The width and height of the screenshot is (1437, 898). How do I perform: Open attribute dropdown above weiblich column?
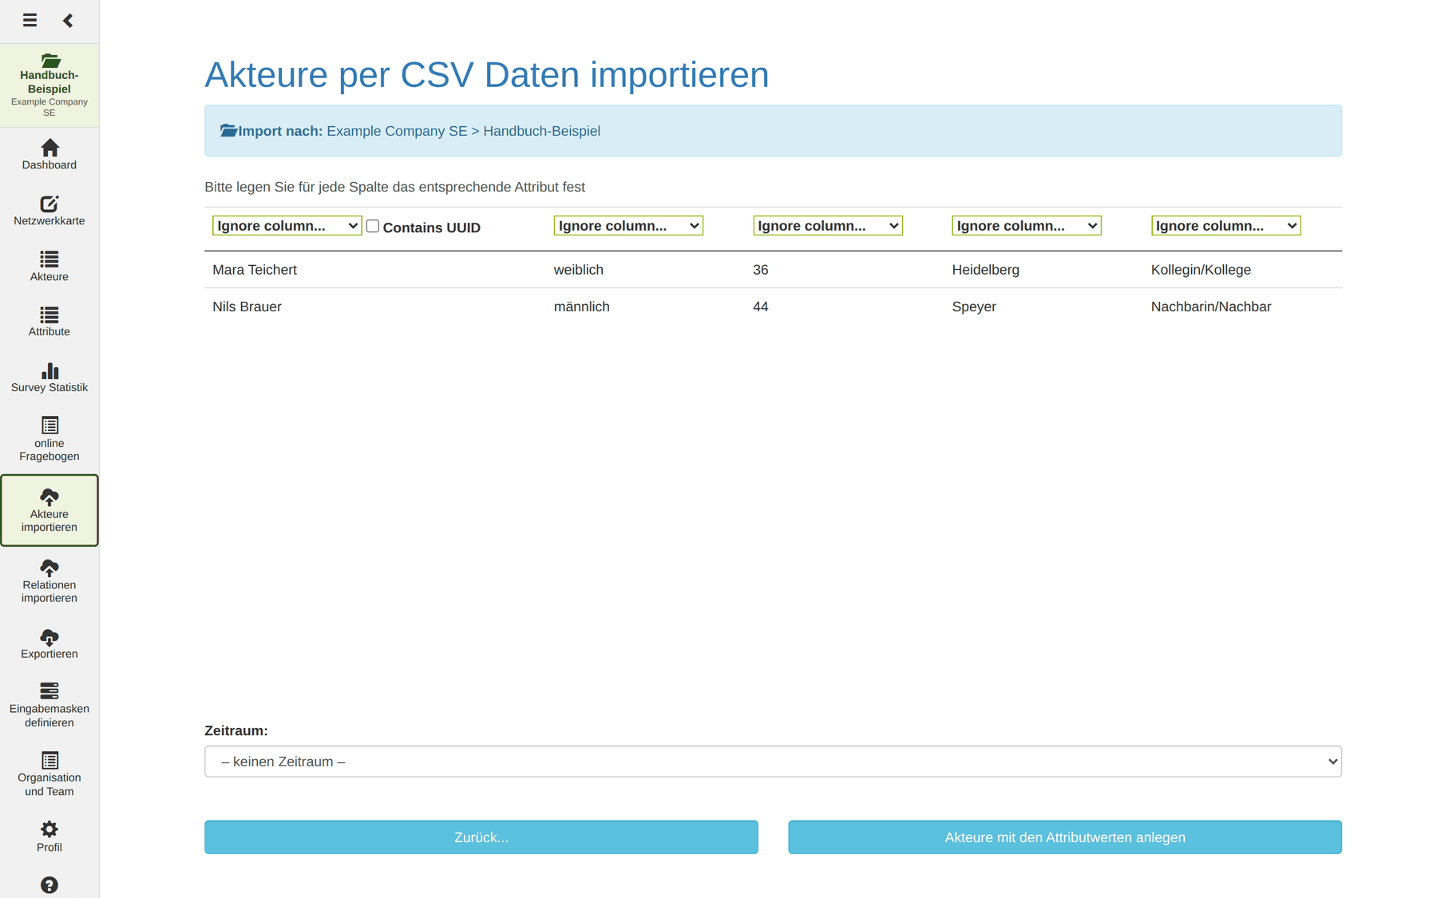coord(628,226)
